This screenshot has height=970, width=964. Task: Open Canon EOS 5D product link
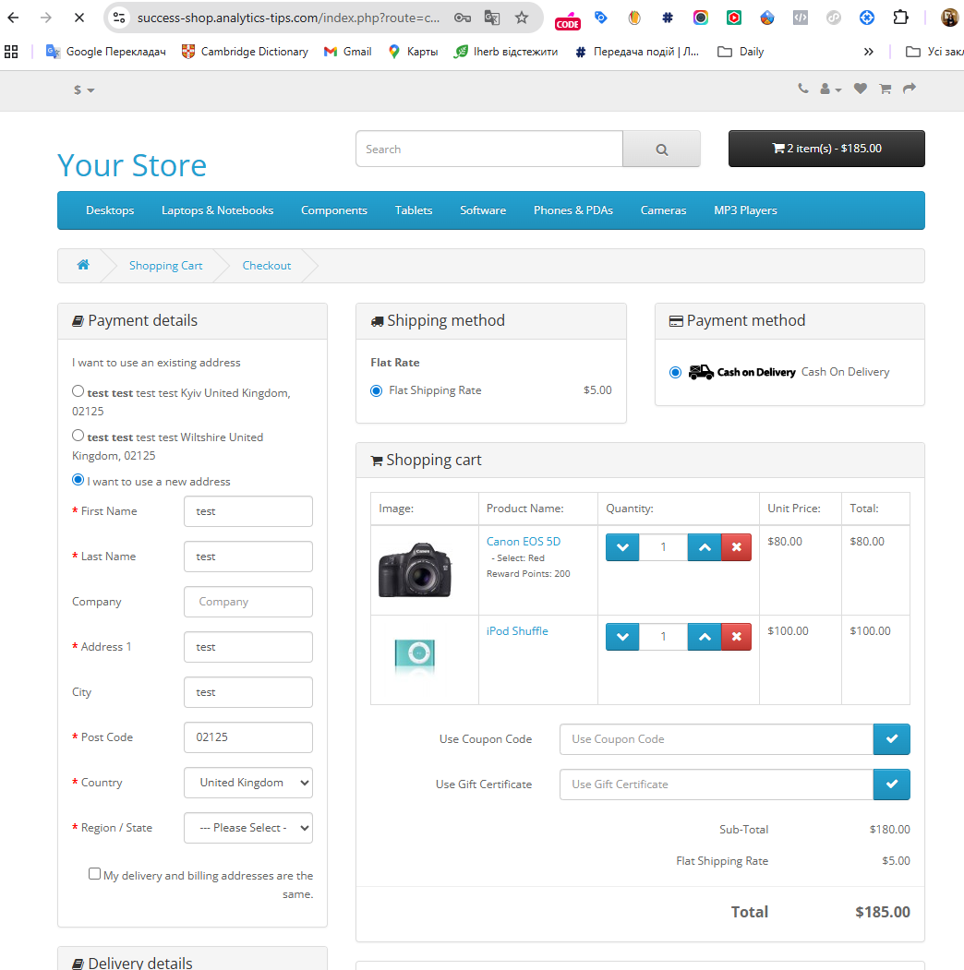tap(524, 541)
